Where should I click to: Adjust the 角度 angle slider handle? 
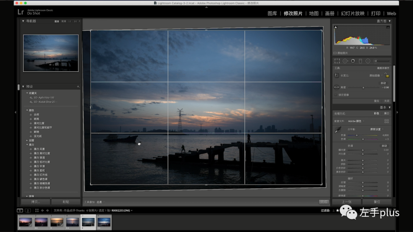click(363, 88)
